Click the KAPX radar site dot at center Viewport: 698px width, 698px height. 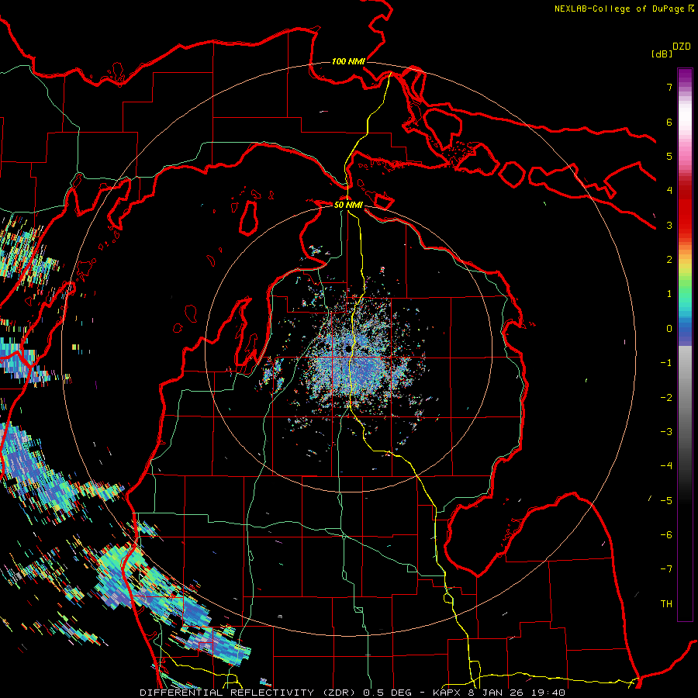tap(347, 349)
